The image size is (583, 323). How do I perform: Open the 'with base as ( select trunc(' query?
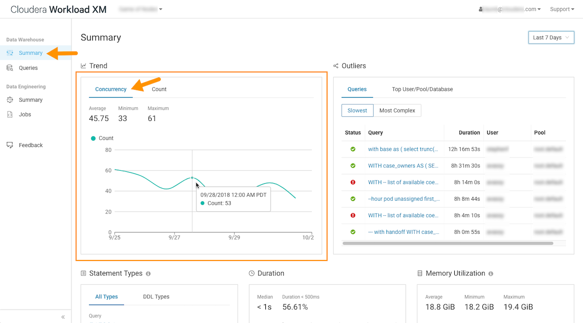click(x=403, y=149)
